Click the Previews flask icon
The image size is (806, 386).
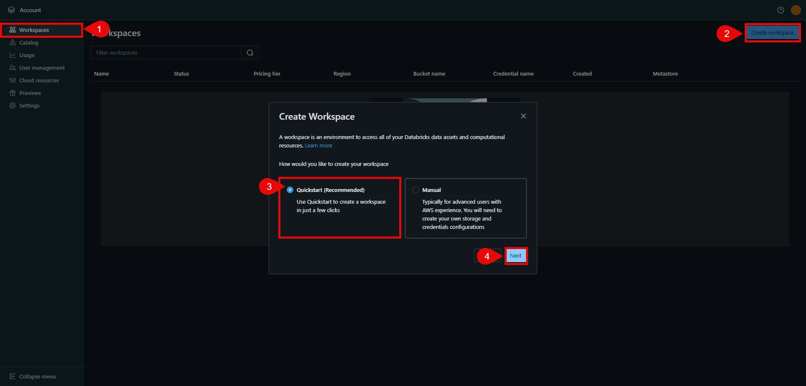[x=12, y=93]
